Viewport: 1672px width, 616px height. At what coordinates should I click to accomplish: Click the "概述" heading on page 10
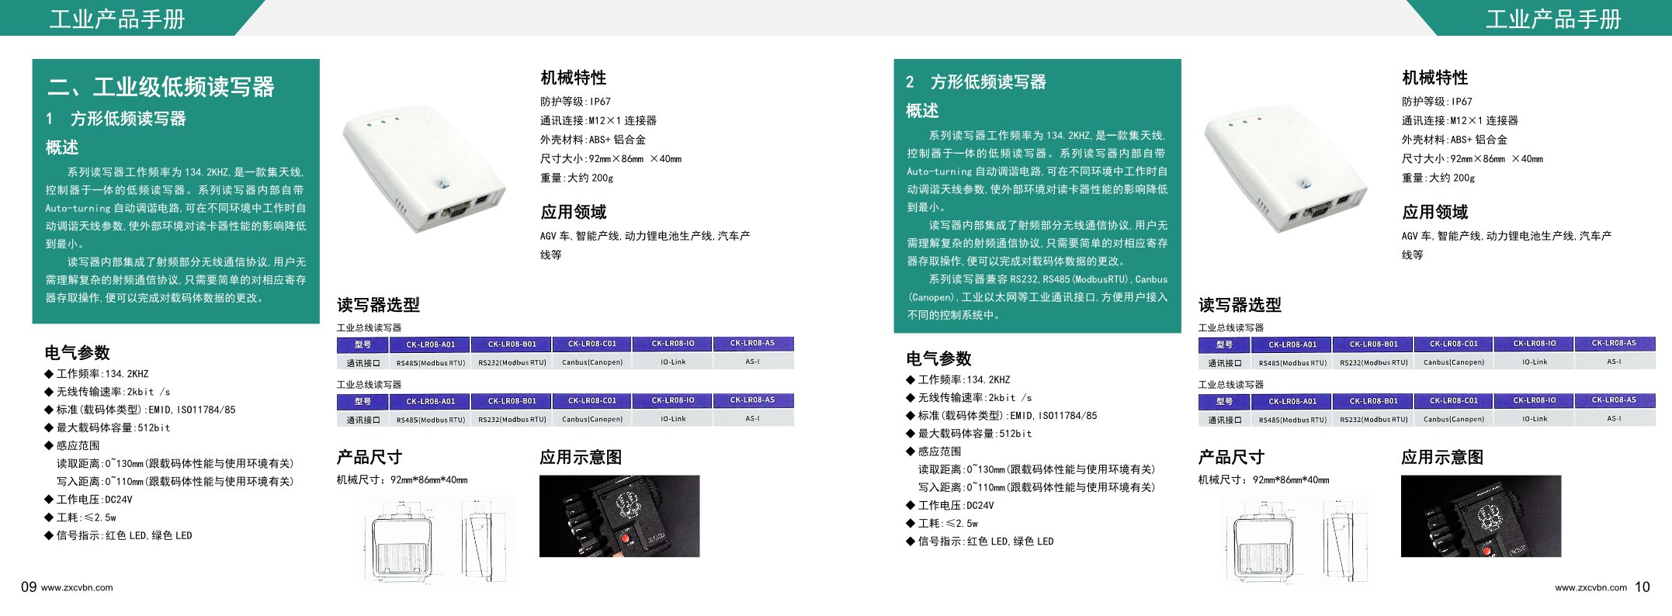(x=922, y=111)
